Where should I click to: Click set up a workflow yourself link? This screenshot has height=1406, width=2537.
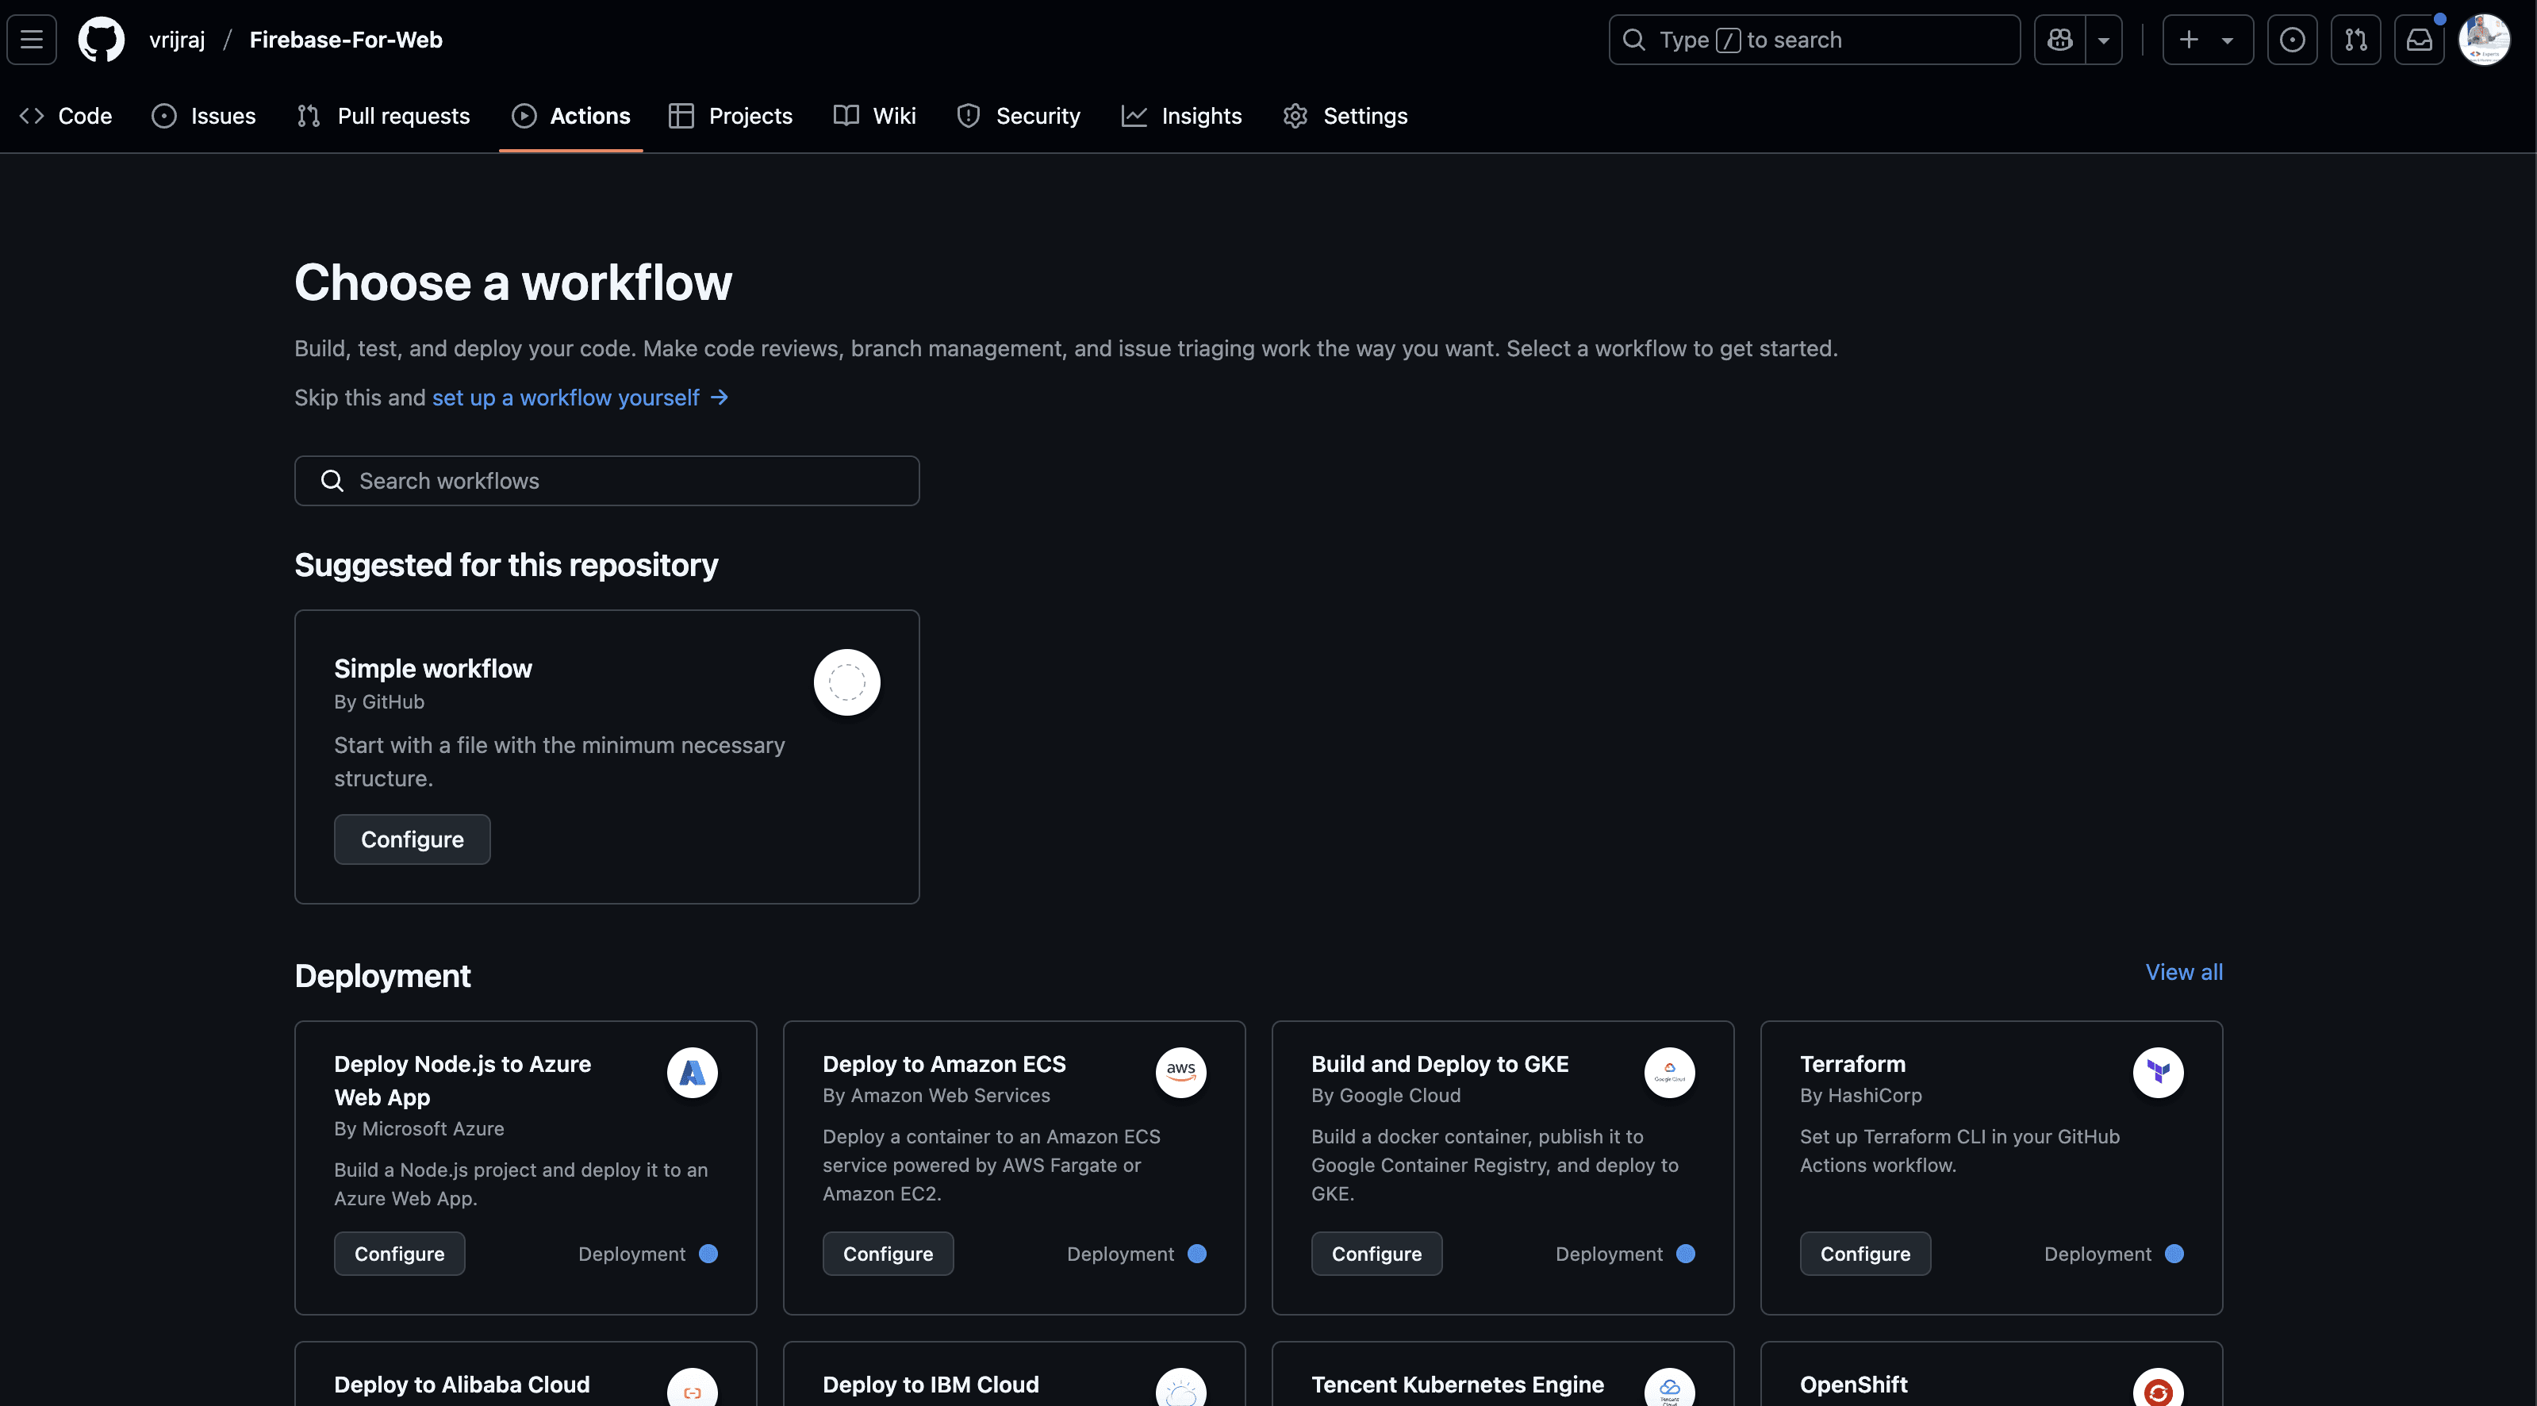coord(579,397)
